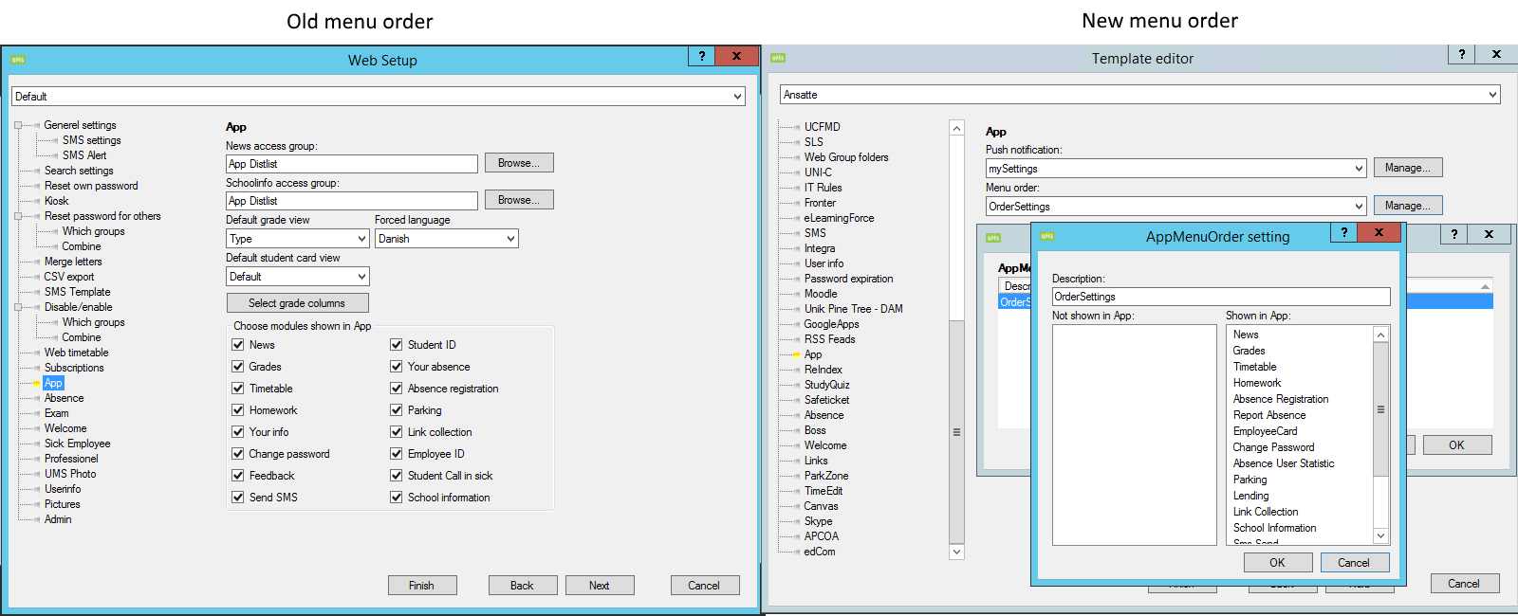The height and width of the screenshot is (616, 1518).
Task: Select Web timetable in the setup tree
Action: click(x=76, y=353)
